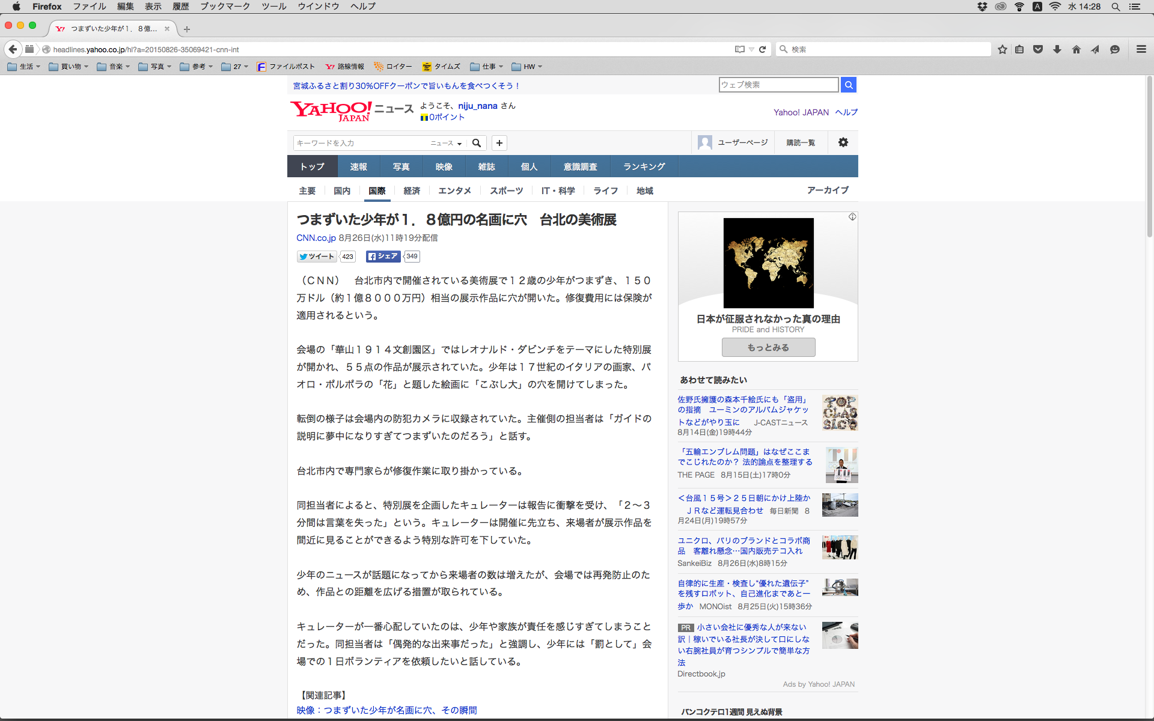This screenshot has height=721, width=1154.
Task: Click the もっとみる ad button
Action: tap(768, 347)
